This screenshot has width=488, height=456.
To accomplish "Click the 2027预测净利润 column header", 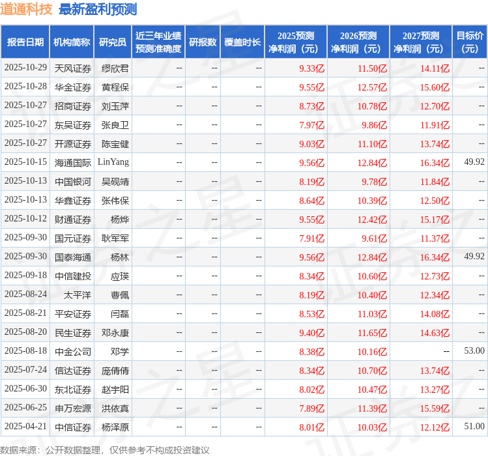I will point(421,42).
